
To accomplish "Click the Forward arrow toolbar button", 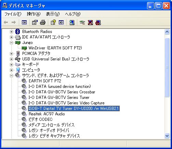I will point(14,22).
